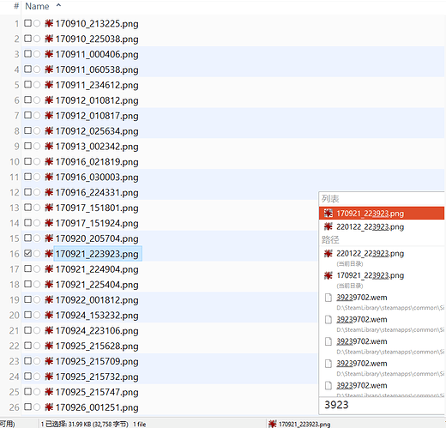Click the icon of highlighted 170921_223923.png in popup list
The height and width of the screenshot is (428, 446).
[x=328, y=213]
